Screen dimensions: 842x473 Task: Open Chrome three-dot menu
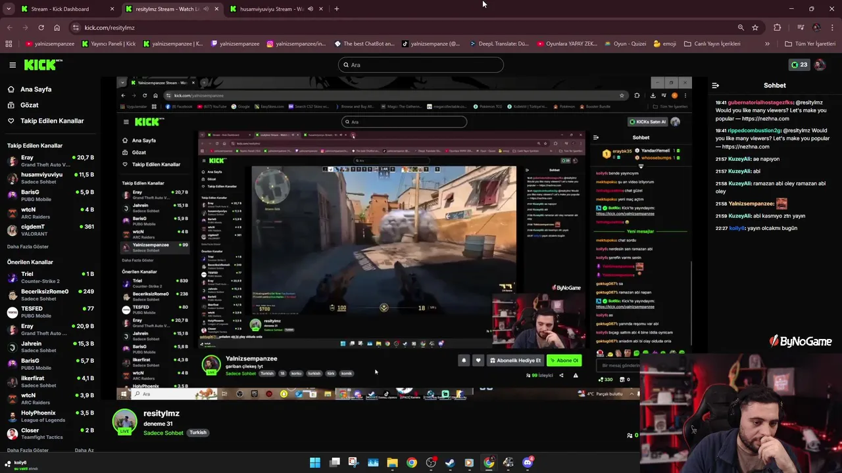click(x=833, y=28)
